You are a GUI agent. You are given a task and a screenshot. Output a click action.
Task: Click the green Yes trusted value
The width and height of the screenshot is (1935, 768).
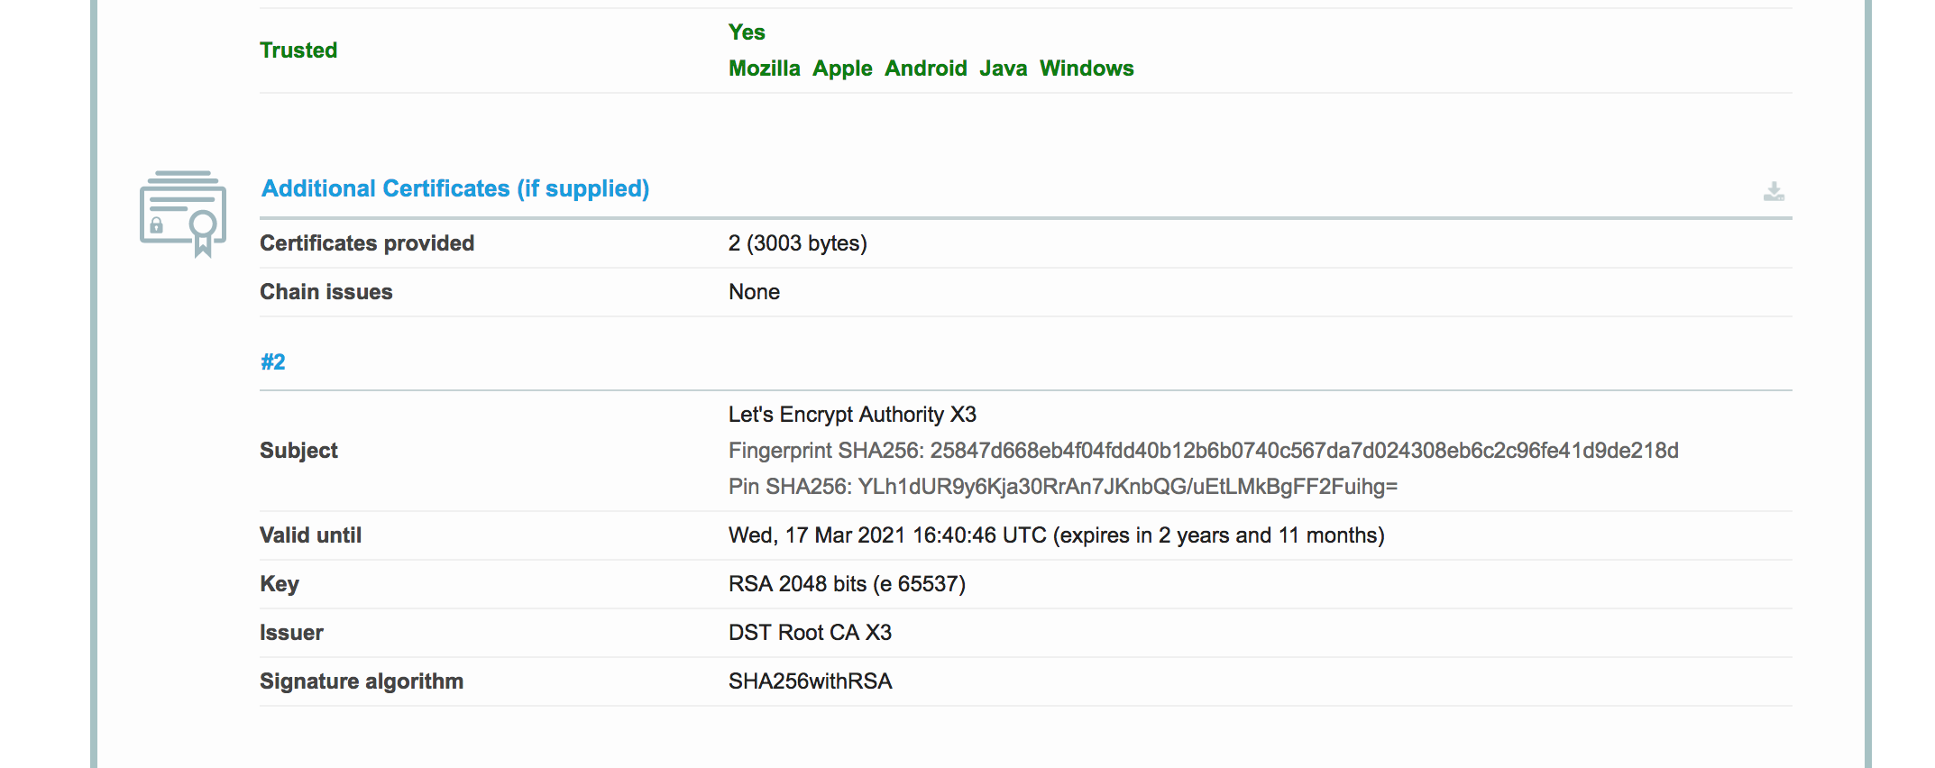coord(747,32)
